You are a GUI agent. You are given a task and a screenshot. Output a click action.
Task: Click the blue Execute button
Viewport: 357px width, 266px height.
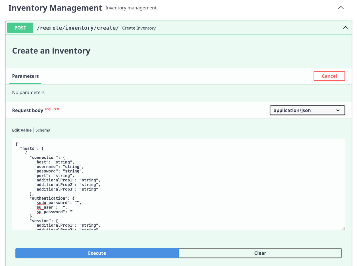[x=97, y=253]
